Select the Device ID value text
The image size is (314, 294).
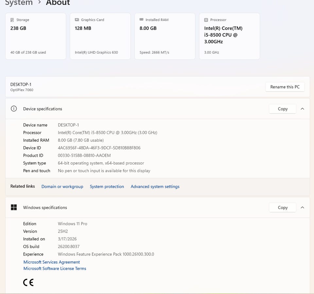tap(99, 148)
